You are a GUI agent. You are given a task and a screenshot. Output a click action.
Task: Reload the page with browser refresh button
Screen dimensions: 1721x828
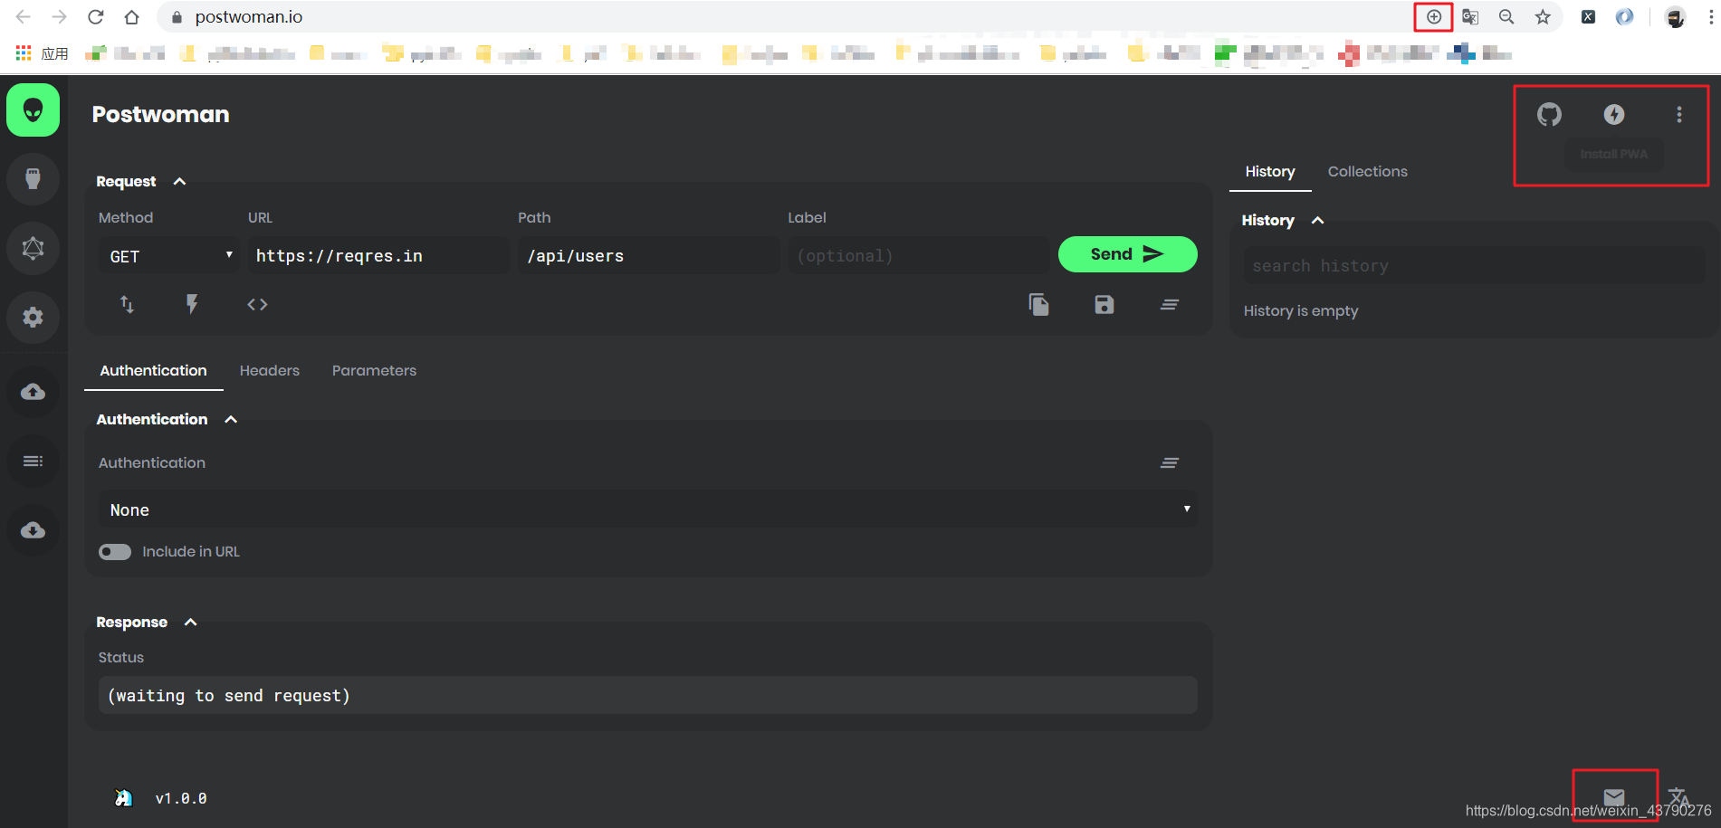coord(95,17)
